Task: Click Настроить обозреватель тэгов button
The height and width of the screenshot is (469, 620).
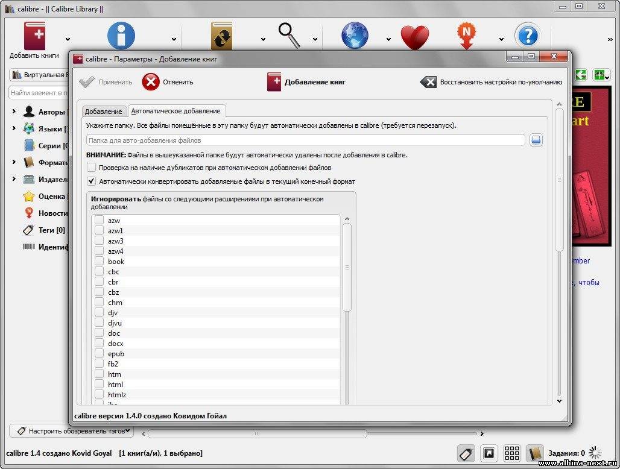Action: (x=72, y=430)
